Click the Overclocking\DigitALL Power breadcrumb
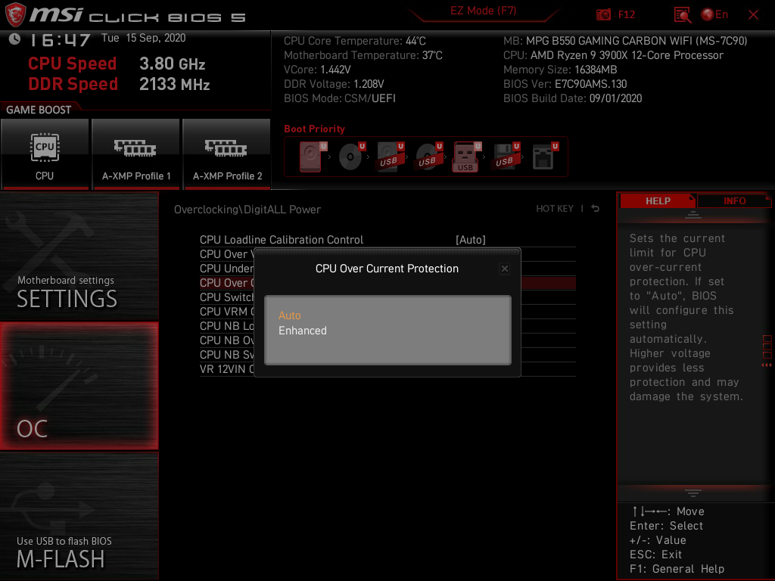 point(247,210)
